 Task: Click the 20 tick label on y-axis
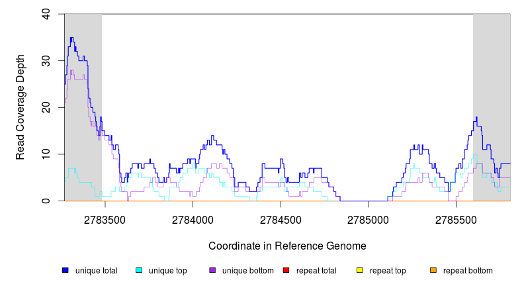click(44, 107)
